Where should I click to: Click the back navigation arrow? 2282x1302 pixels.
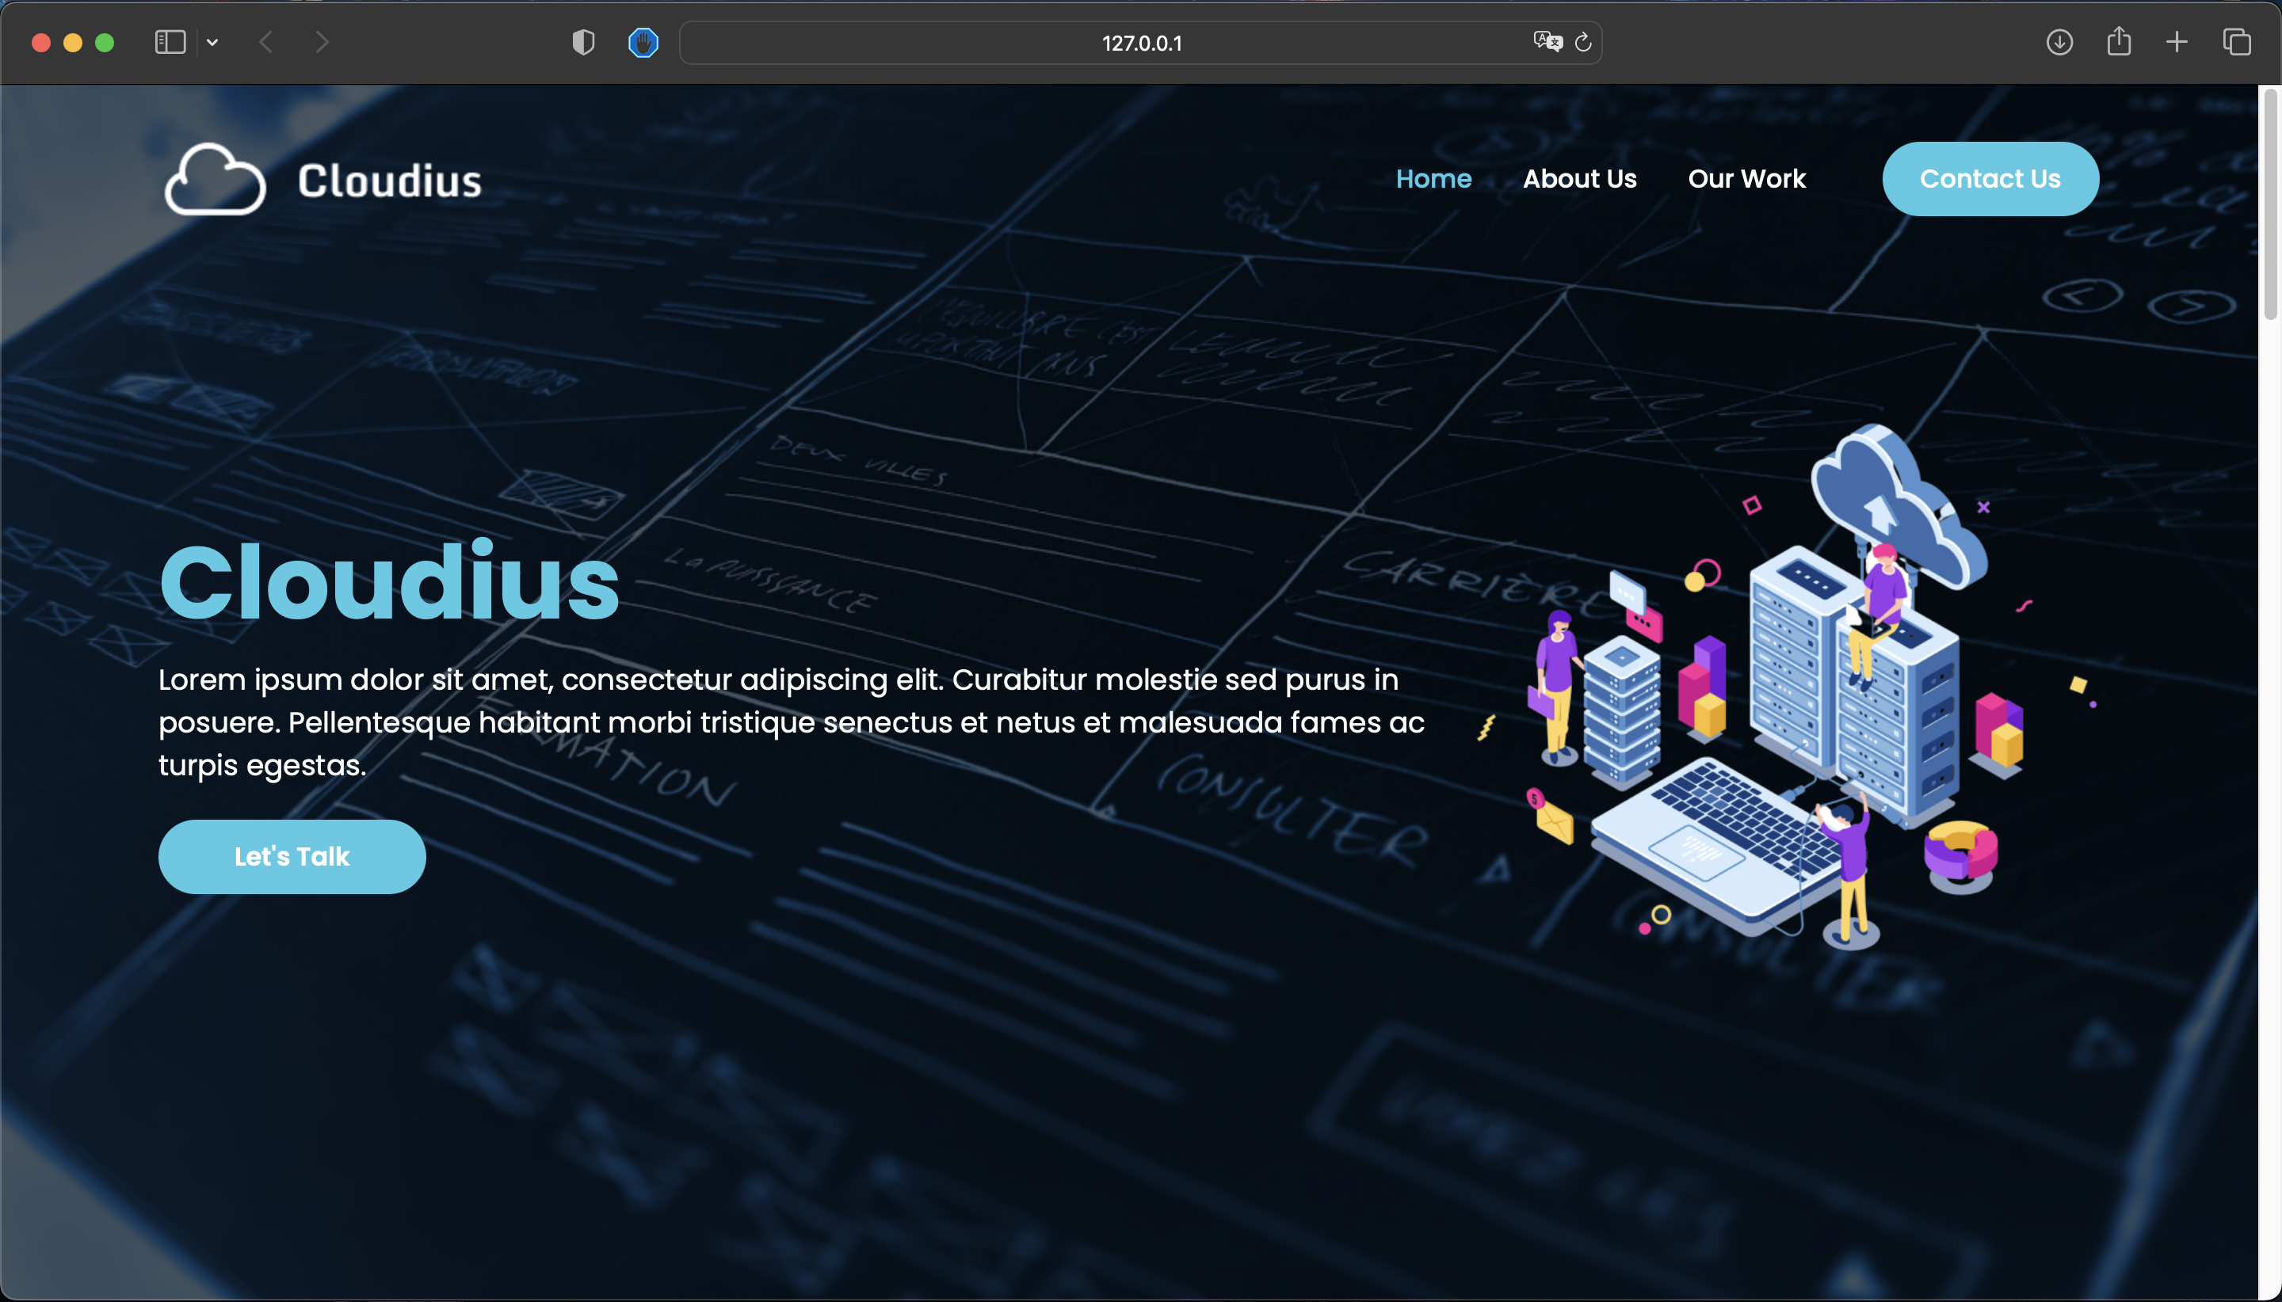pyautogui.click(x=265, y=42)
